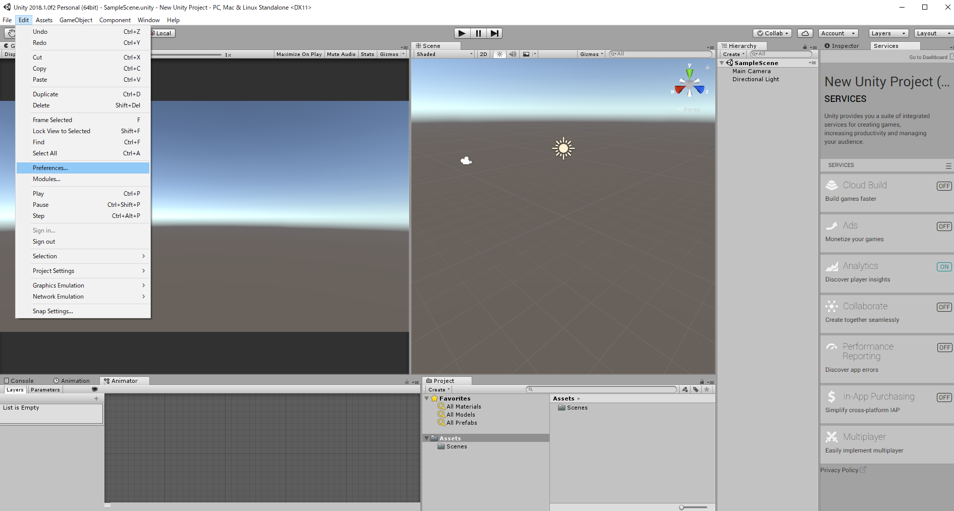Click the Analytics graph icon

[x=831, y=266]
